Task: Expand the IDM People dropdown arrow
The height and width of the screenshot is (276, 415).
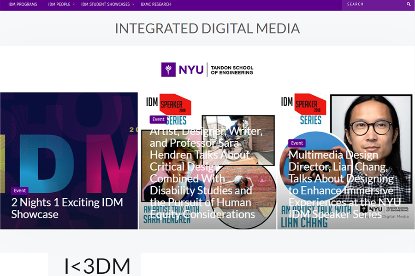Action: click(73, 4)
